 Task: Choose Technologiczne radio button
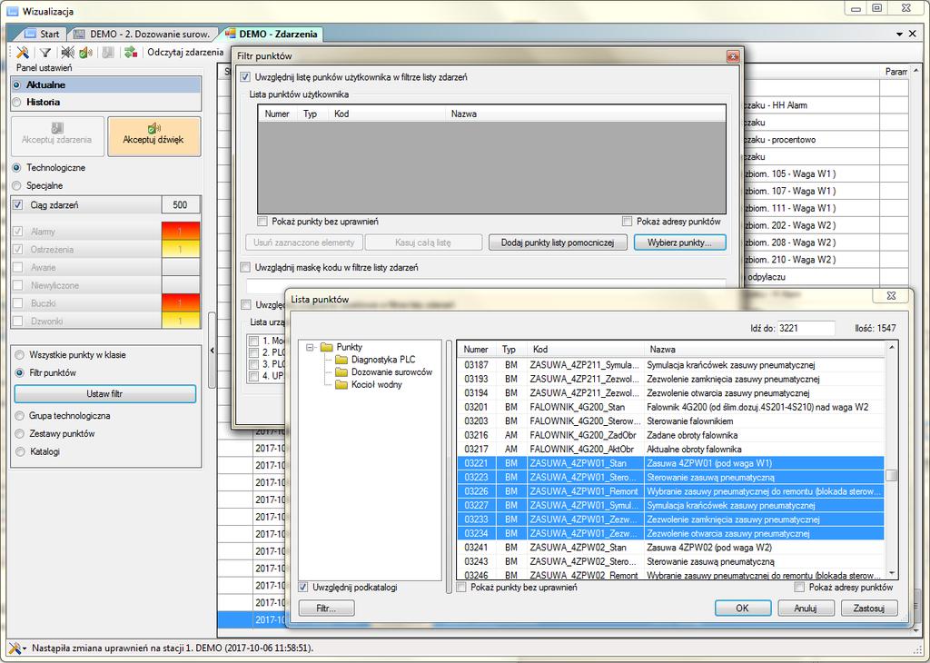[x=16, y=168]
